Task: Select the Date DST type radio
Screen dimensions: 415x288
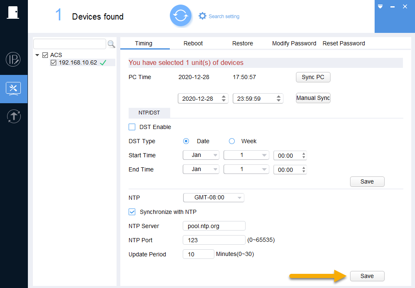Action: pyautogui.click(x=186, y=141)
